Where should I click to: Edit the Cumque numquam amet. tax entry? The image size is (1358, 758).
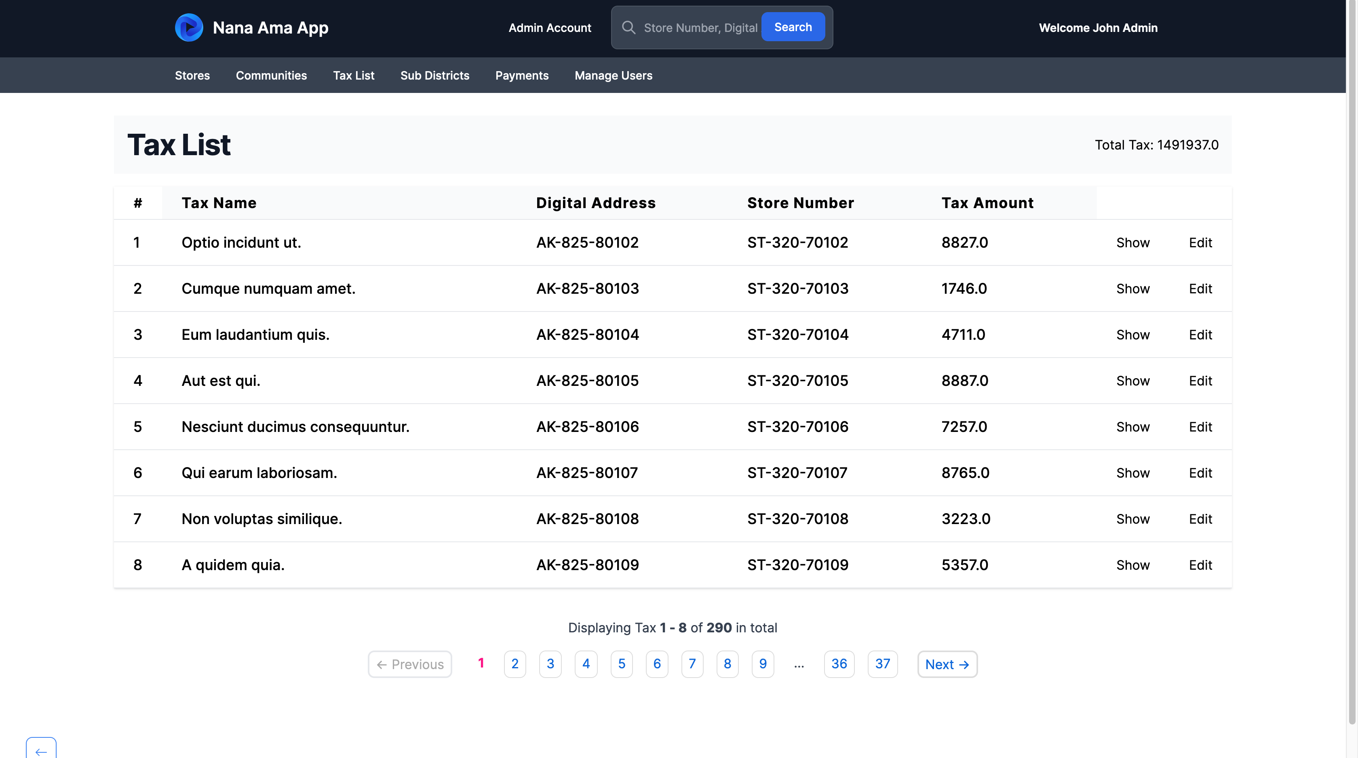1200,289
